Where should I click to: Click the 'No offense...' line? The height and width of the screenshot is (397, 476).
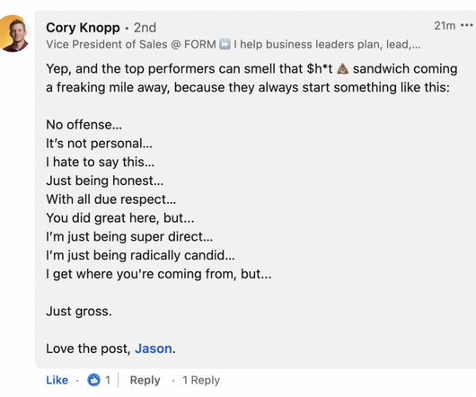tap(84, 125)
